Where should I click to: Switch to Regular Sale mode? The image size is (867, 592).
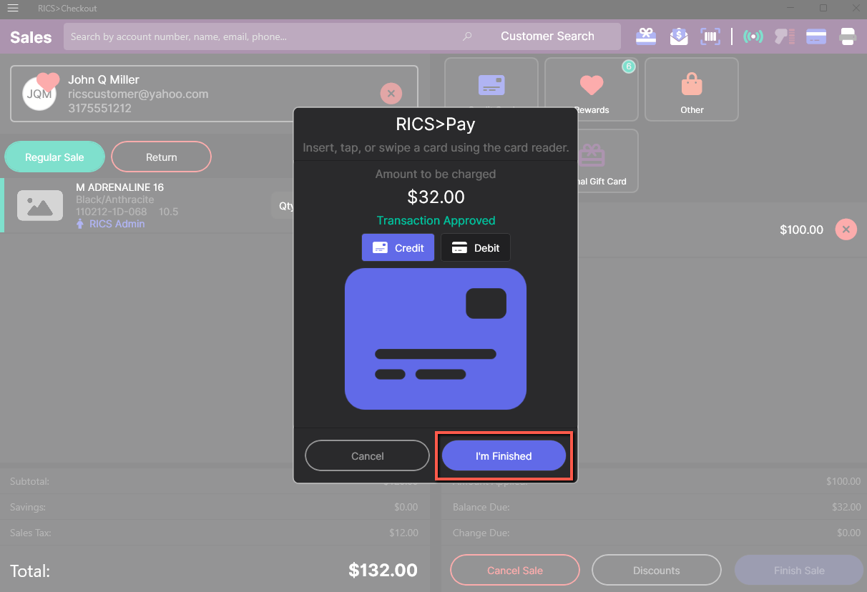(x=54, y=157)
